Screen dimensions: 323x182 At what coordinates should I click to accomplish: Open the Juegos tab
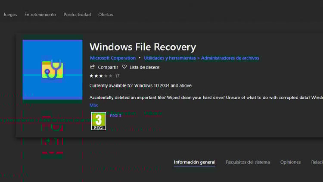point(10,15)
